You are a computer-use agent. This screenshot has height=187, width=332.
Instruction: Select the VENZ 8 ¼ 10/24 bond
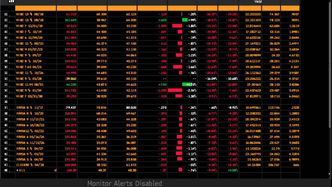(29, 61)
